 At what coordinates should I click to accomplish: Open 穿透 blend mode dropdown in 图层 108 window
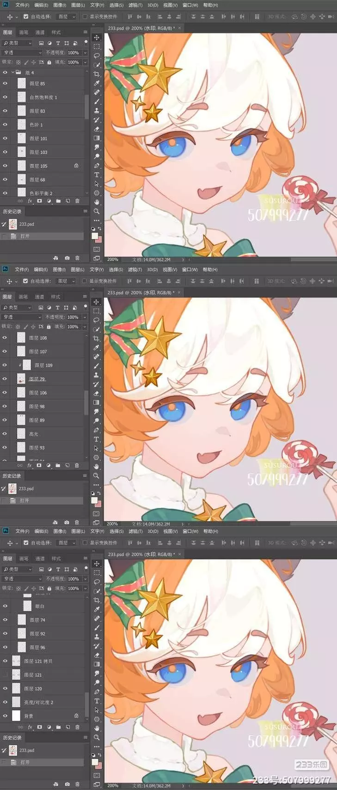(22, 317)
